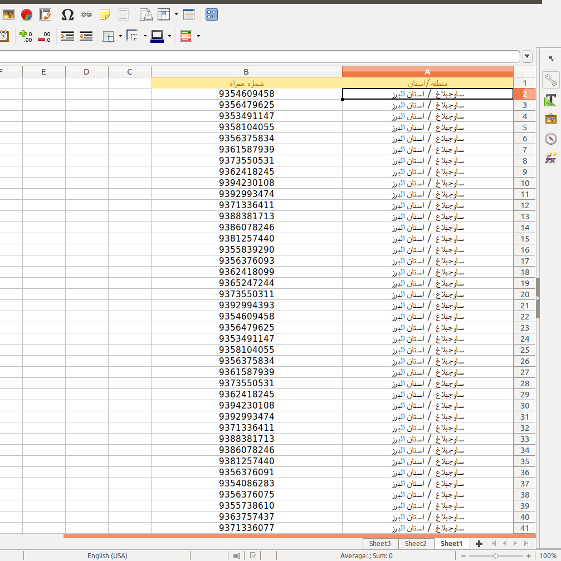Switch to the Sheet1 tab
This screenshot has width=561, height=561.
coord(451,543)
